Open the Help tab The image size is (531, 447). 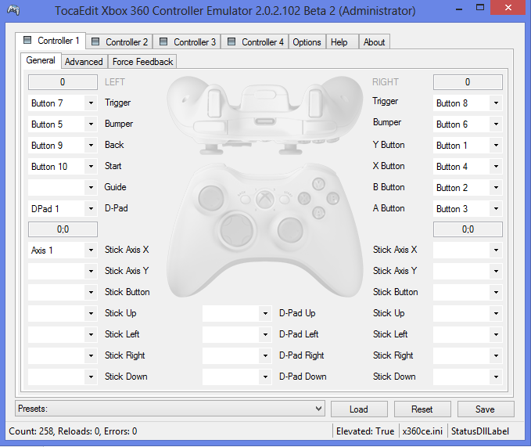[343, 41]
